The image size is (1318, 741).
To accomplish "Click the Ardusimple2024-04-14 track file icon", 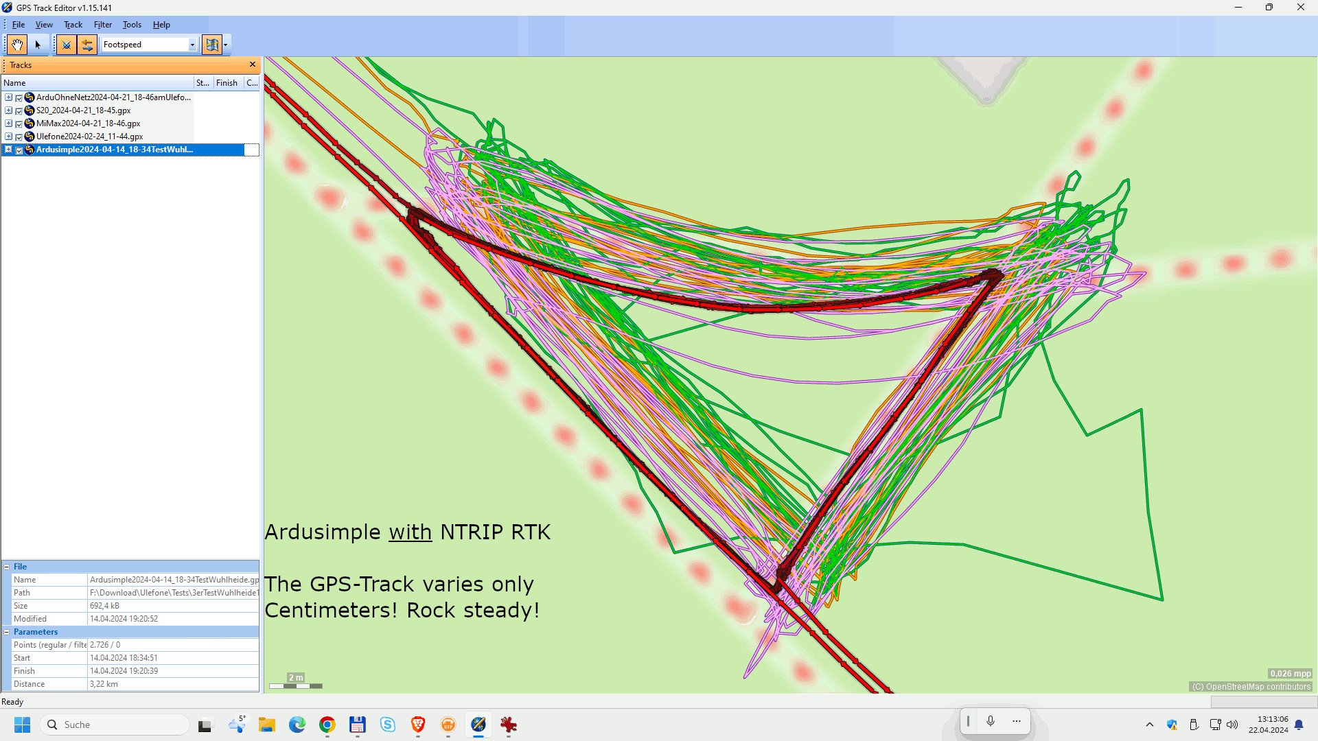I will pos(30,150).
